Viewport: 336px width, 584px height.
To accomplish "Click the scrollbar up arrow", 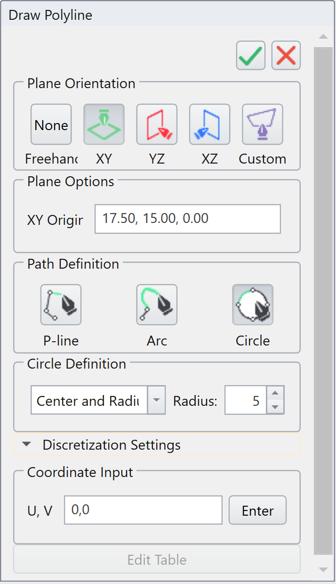I will pos(323,37).
